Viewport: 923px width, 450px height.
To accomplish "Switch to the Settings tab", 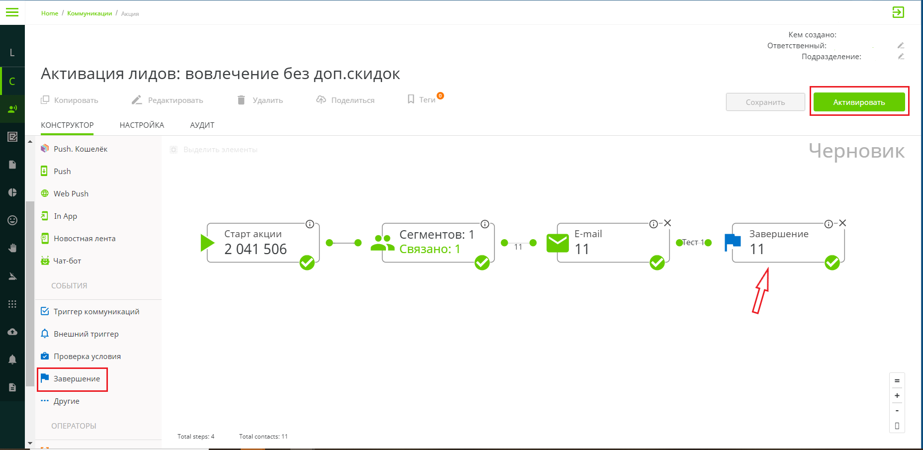I will [142, 125].
